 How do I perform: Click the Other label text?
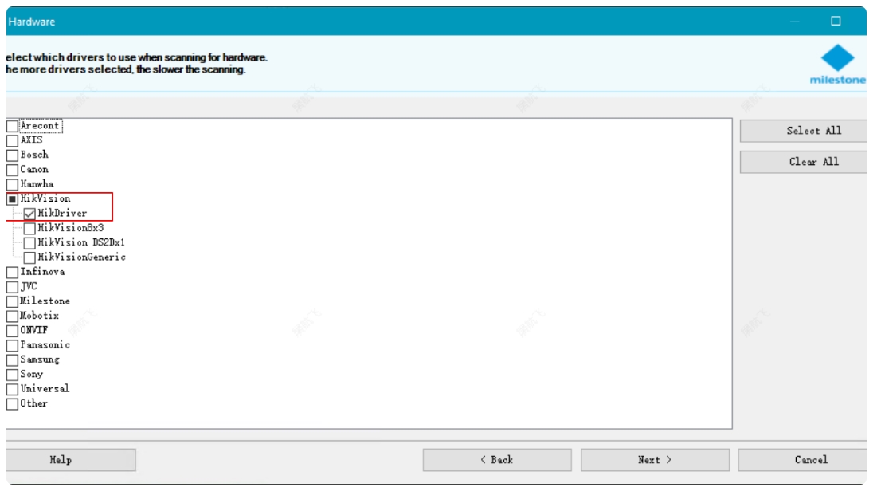33,403
